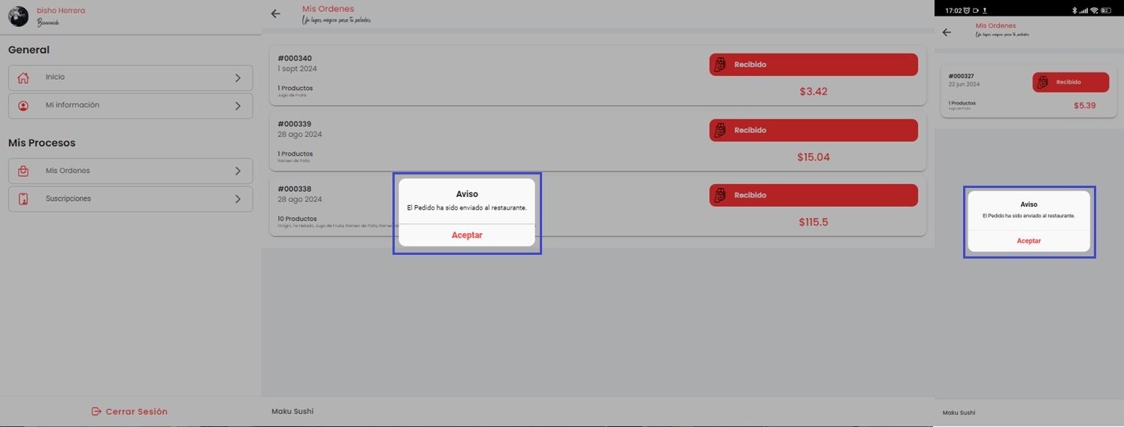The height and width of the screenshot is (427, 1124).
Task: Expand the Suscripciones row chevron
Action: pos(238,199)
